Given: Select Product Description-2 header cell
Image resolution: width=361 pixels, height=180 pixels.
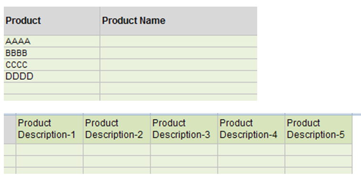Looking at the screenshot, I should (117, 129).
